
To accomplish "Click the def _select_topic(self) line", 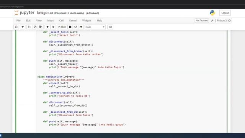I will click(x=61, y=32).
